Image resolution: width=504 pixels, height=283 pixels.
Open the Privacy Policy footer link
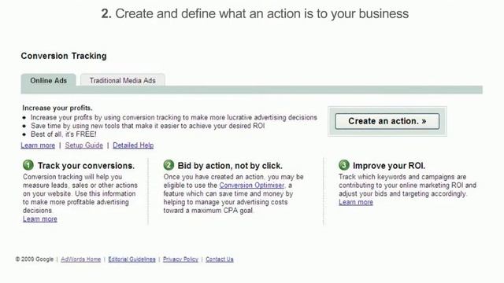coord(180,259)
